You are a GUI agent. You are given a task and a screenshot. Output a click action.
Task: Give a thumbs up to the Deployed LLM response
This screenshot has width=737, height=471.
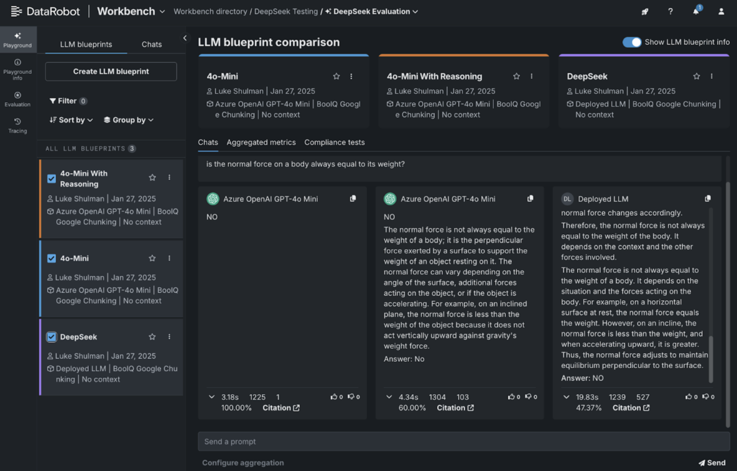689,397
